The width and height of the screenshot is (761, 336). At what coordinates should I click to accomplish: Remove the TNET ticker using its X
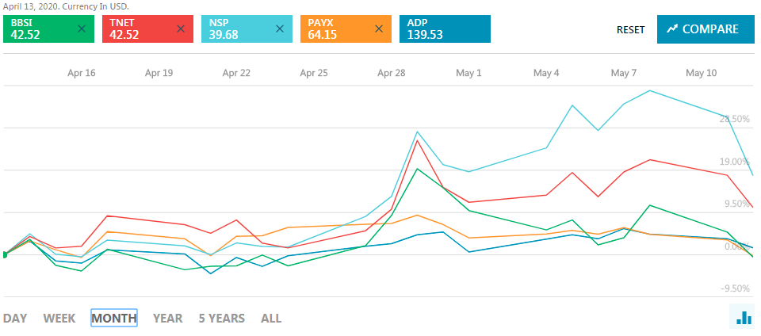pyautogui.click(x=181, y=29)
